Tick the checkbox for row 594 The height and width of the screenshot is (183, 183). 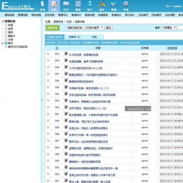tap(48, 94)
